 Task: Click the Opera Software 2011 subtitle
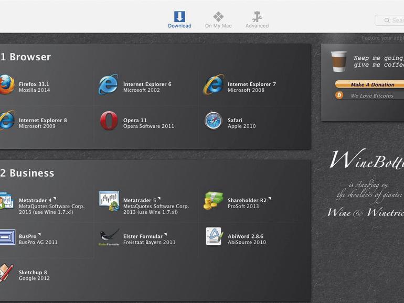click(x=148, y=126)
